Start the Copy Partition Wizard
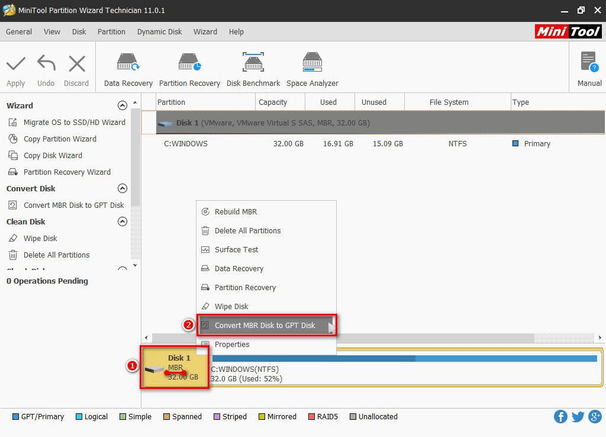 pyautogui.click(x=52, y=139)
